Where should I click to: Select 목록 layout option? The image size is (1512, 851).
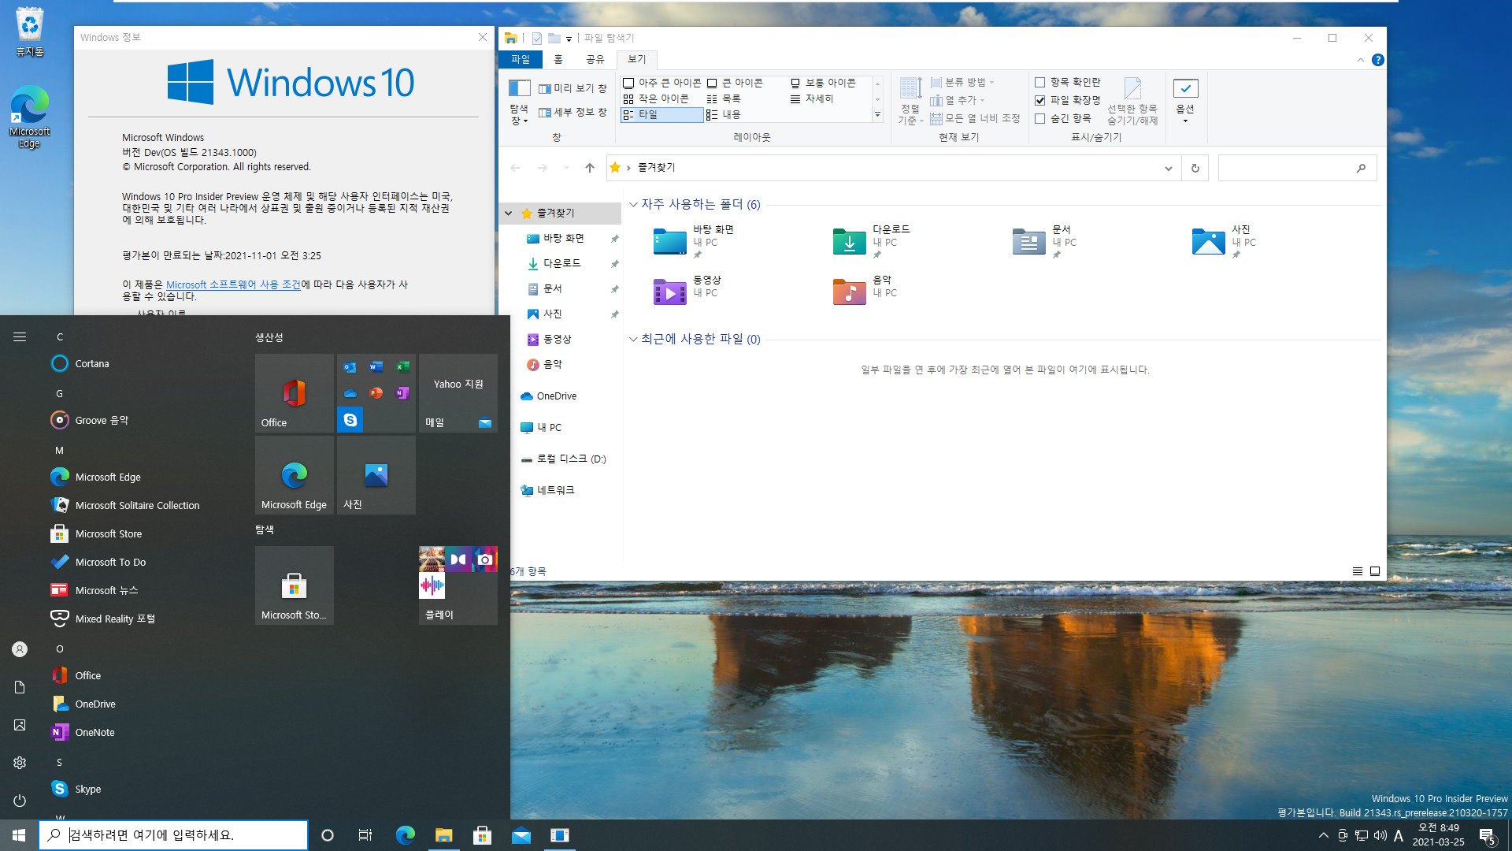[724, 98]
